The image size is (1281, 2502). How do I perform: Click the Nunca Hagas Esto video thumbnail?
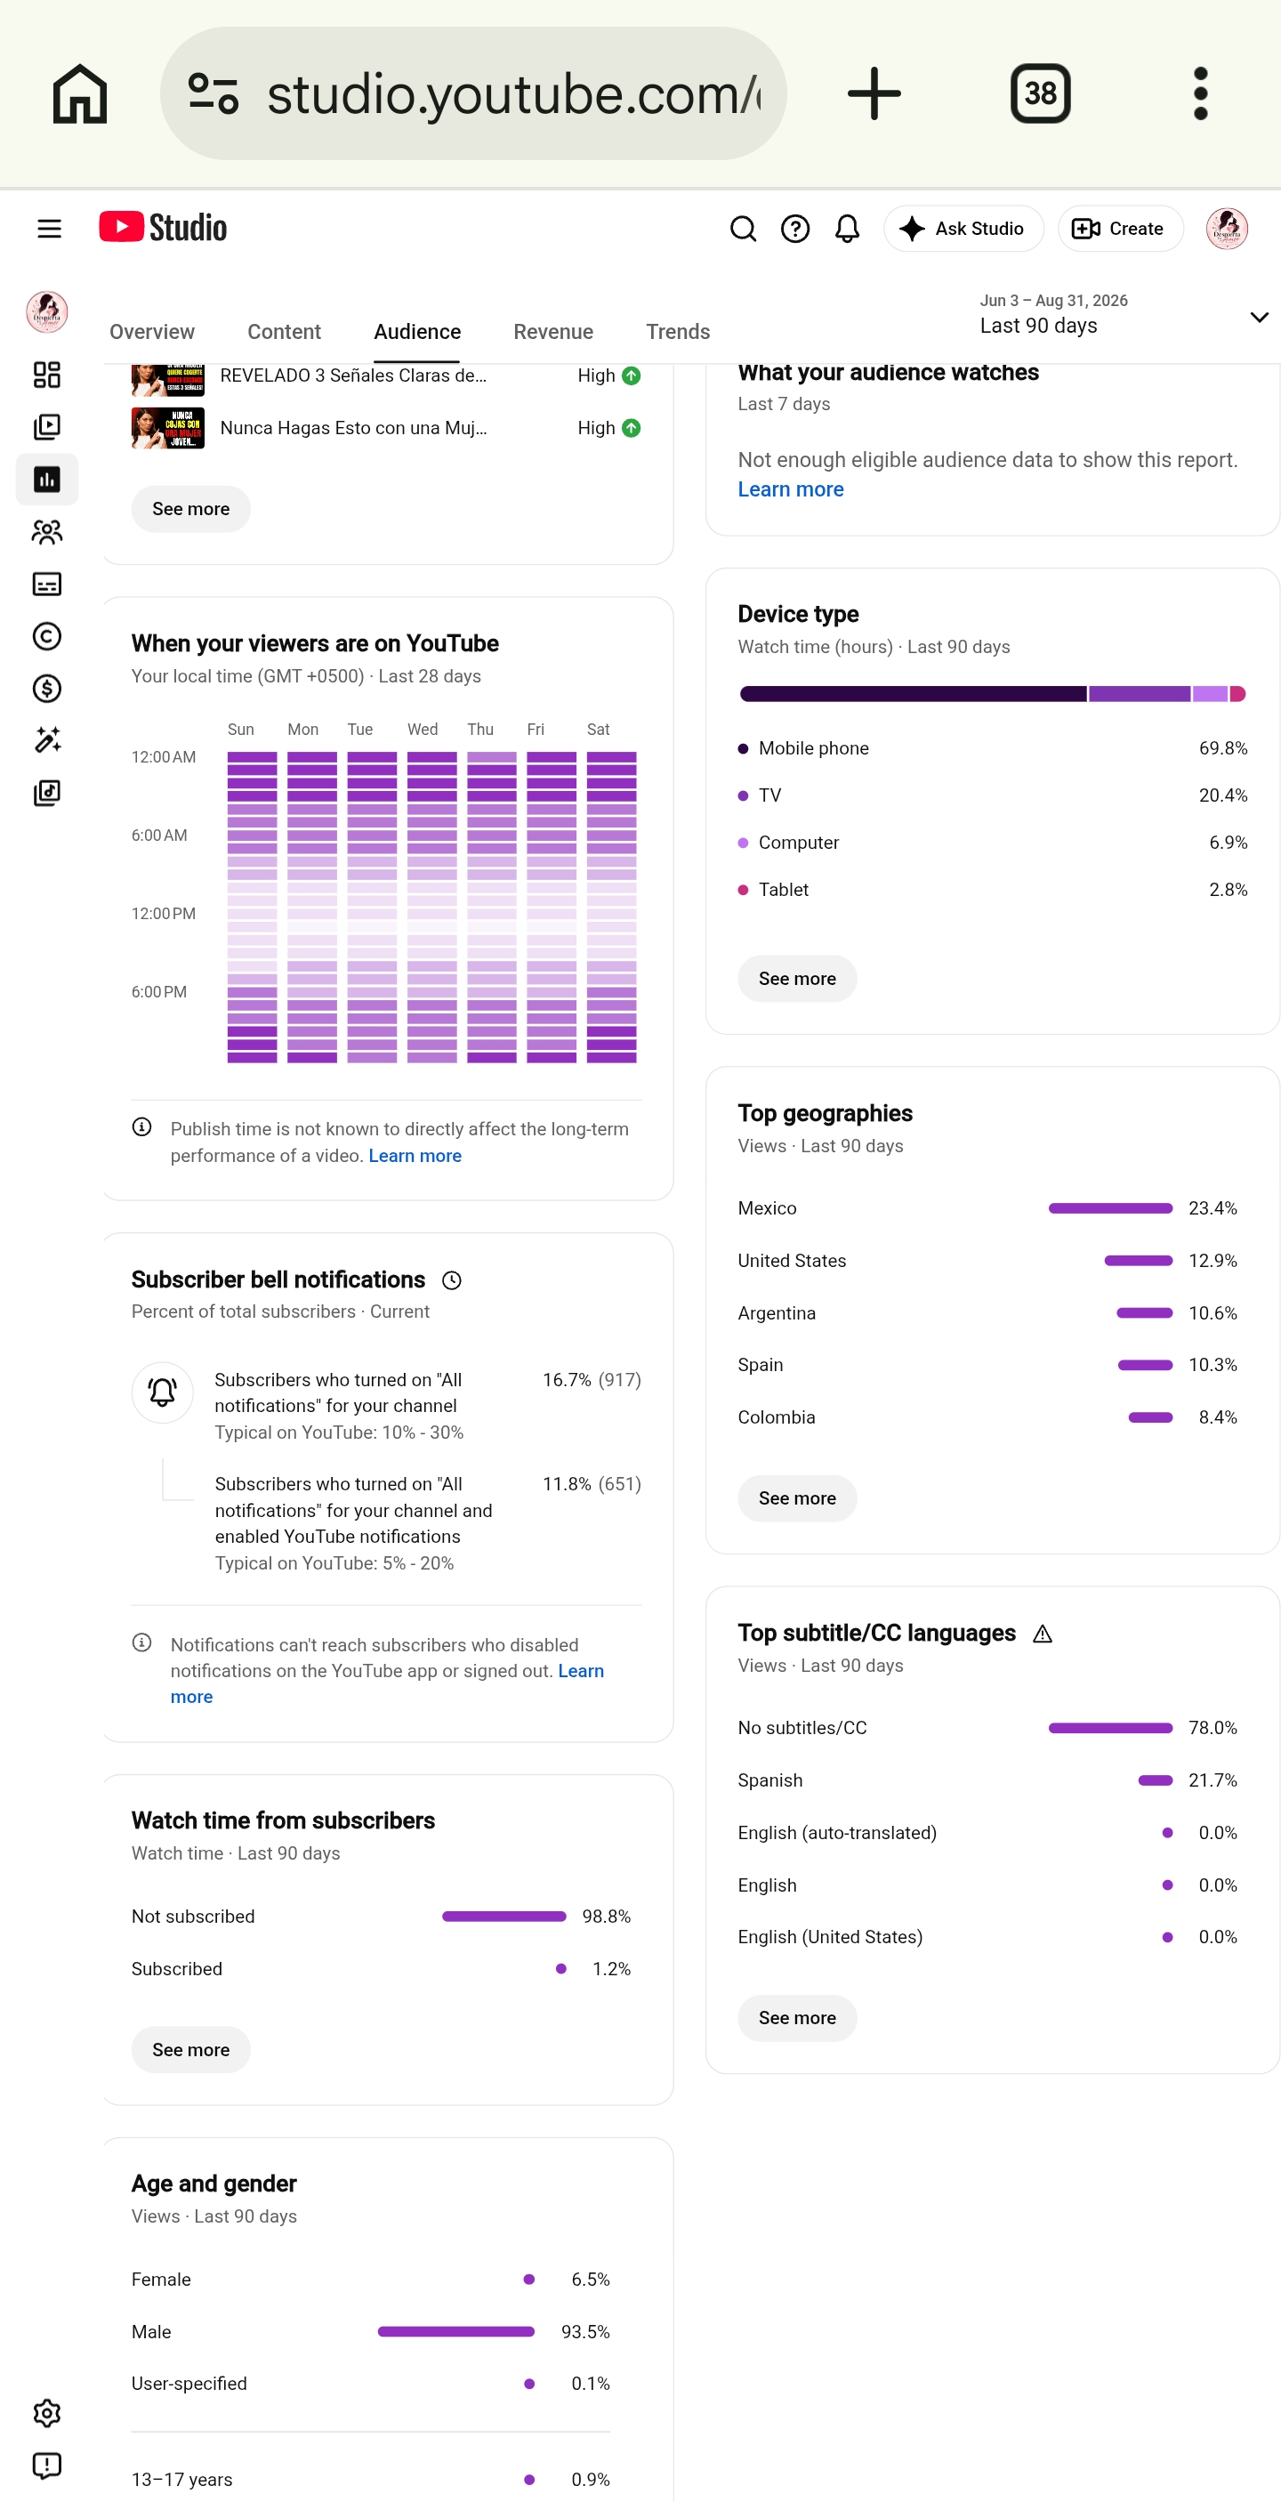[168, 428]
